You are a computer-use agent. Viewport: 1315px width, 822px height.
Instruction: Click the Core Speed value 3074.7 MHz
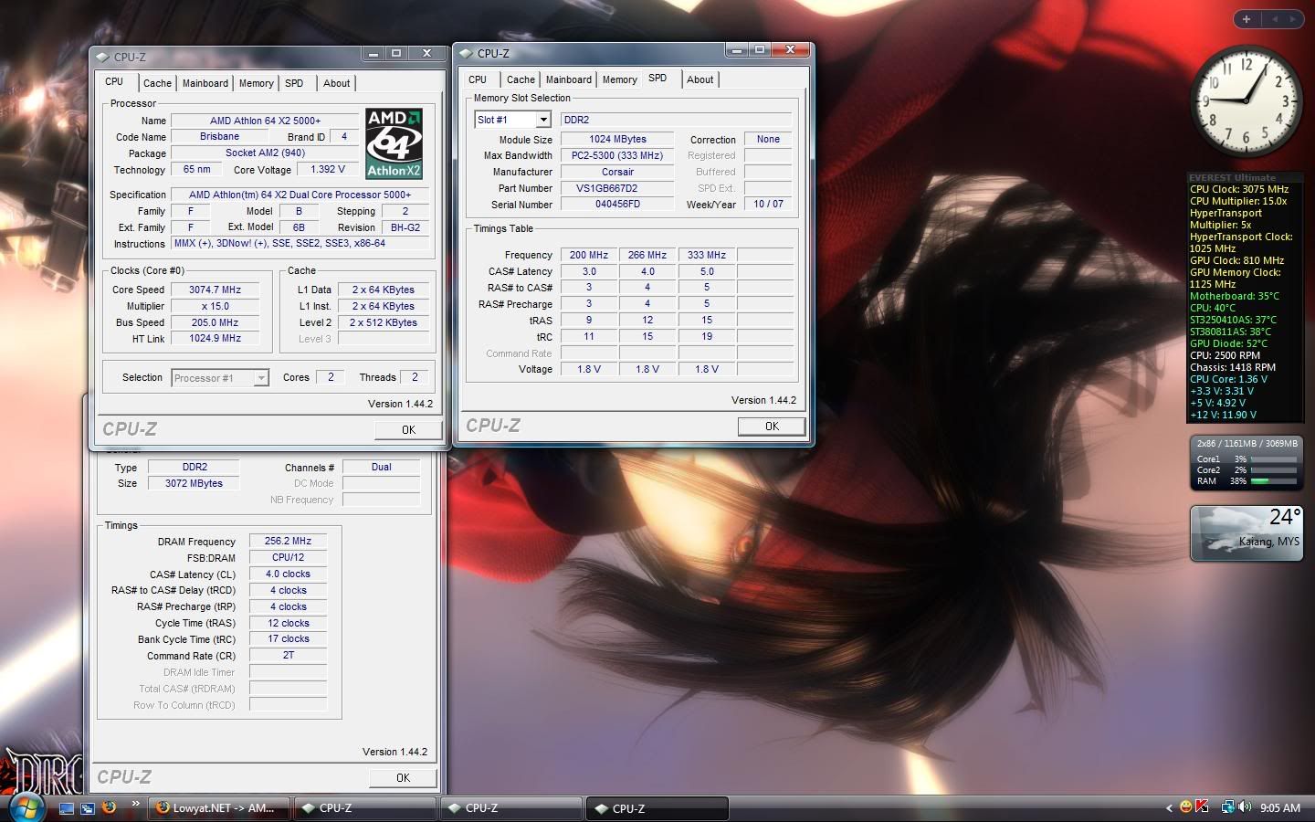click(216, 290)
